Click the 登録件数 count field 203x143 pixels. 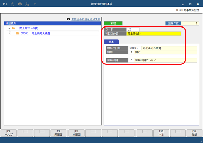[190, 23]
